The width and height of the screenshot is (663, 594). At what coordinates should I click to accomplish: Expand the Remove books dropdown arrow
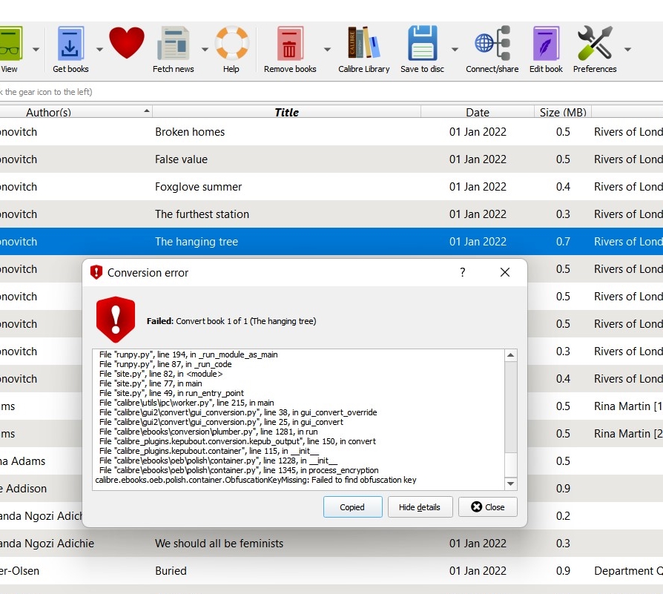327,50
